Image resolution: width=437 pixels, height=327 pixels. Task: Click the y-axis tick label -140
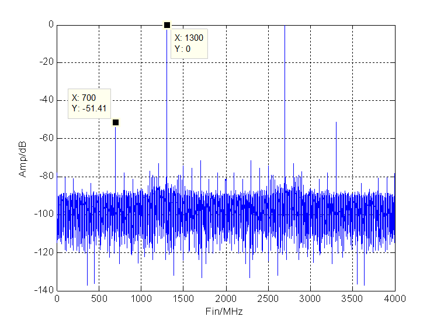pos(44,290)
